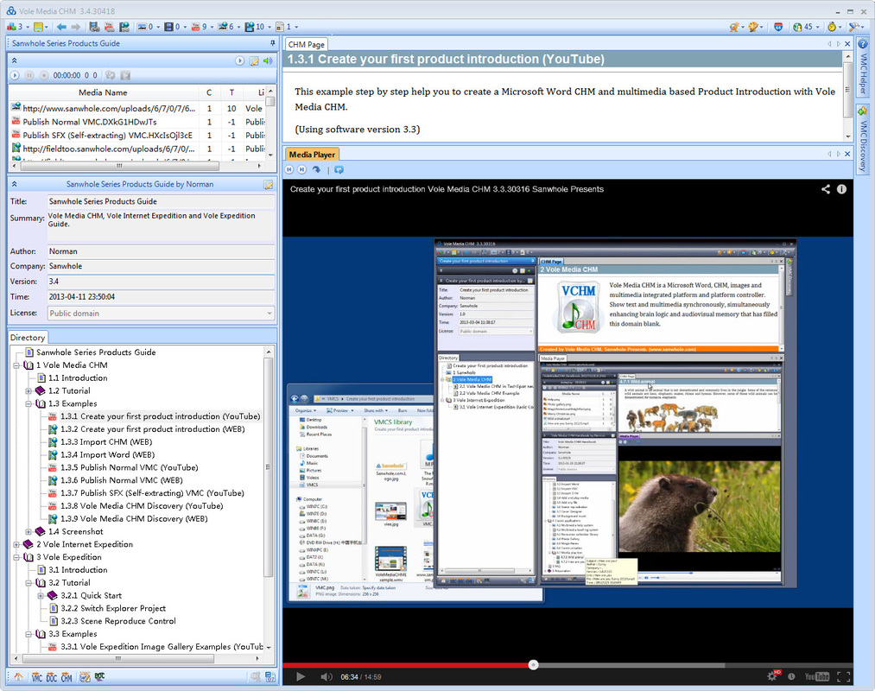Click the info icon in video overlay
Viewport: 875px width, 691px height.
point(841,189)
